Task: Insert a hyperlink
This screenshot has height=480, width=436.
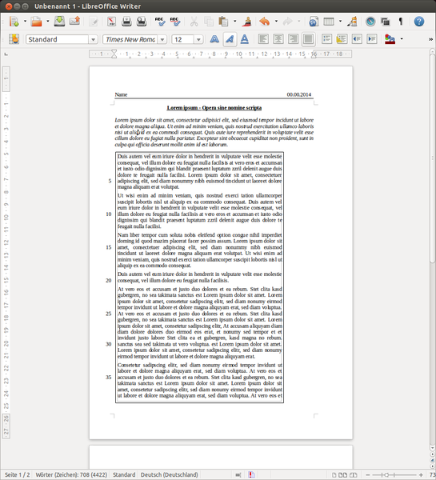Action: pyautogui.click(x=314, y=22)
